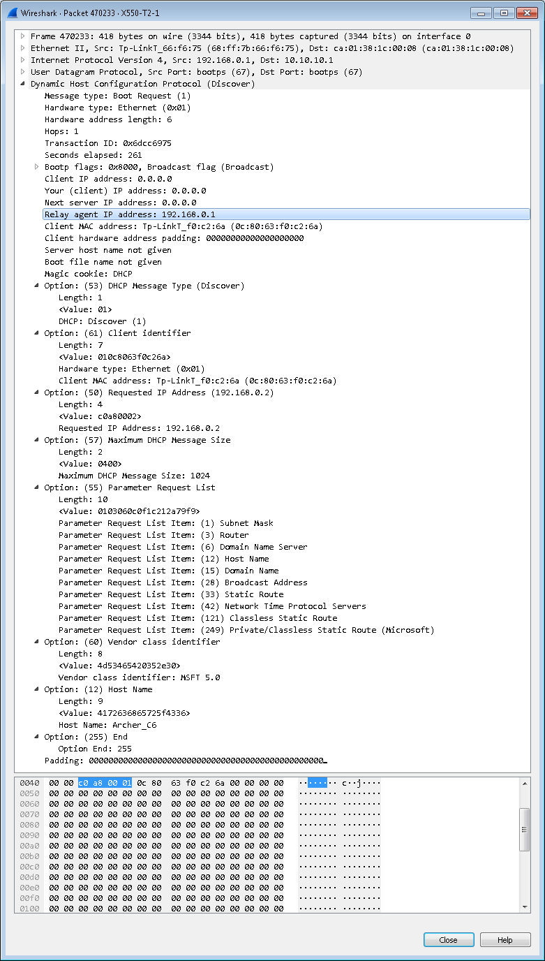
Task: Collapse Option (61) Client identifier
Action: click(x=37, y=333)
